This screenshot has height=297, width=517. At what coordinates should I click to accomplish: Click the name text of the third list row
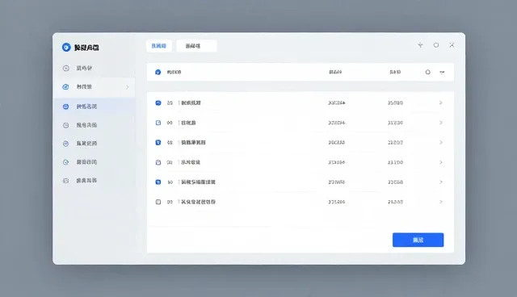point(193,143)
